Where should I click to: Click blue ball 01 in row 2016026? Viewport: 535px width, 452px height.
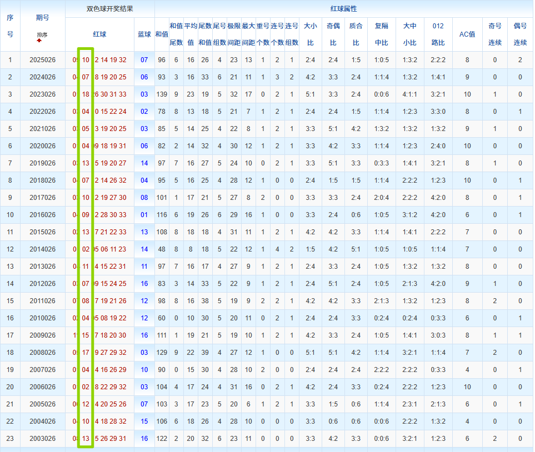[144, 215]
